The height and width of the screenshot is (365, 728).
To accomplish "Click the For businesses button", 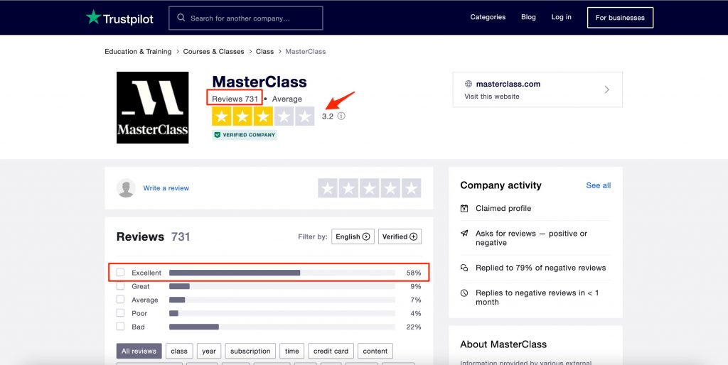I will (x=620, y=18).
